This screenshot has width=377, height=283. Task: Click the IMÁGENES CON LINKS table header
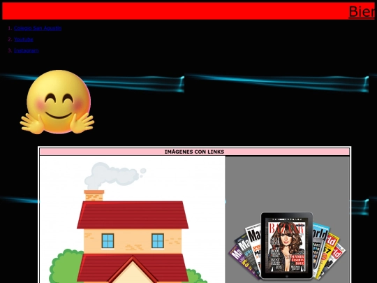coord(194,152)
